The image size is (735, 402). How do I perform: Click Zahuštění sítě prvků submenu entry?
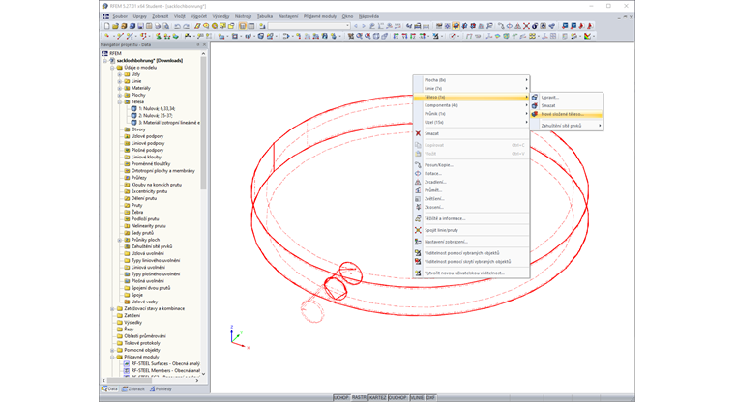(x=567, y=126)
